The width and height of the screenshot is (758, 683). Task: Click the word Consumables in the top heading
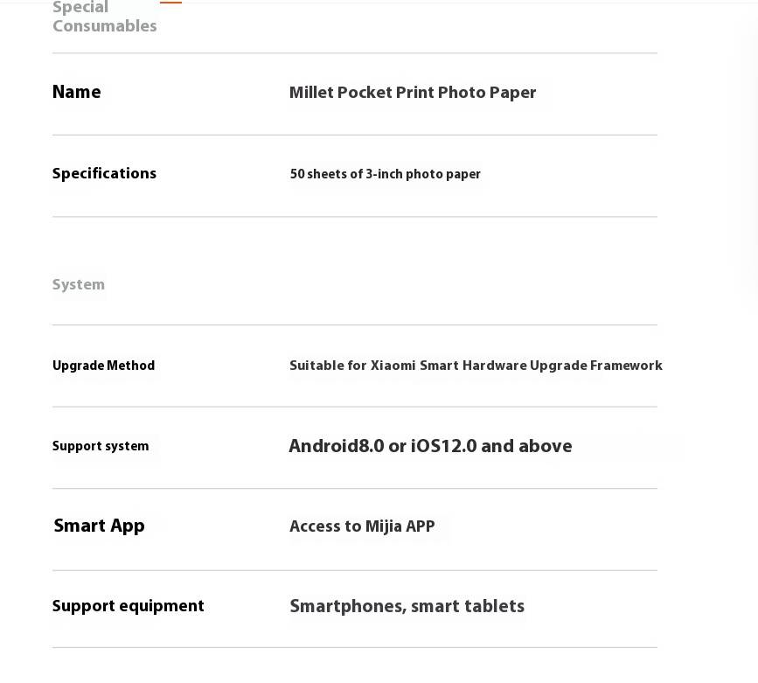click(104, 25)
